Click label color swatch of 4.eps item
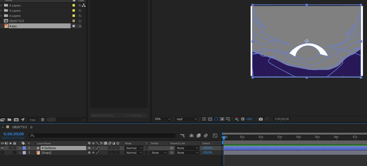This screenshot has height=166, width=367. pyautogui.click(x=74, y=26)
